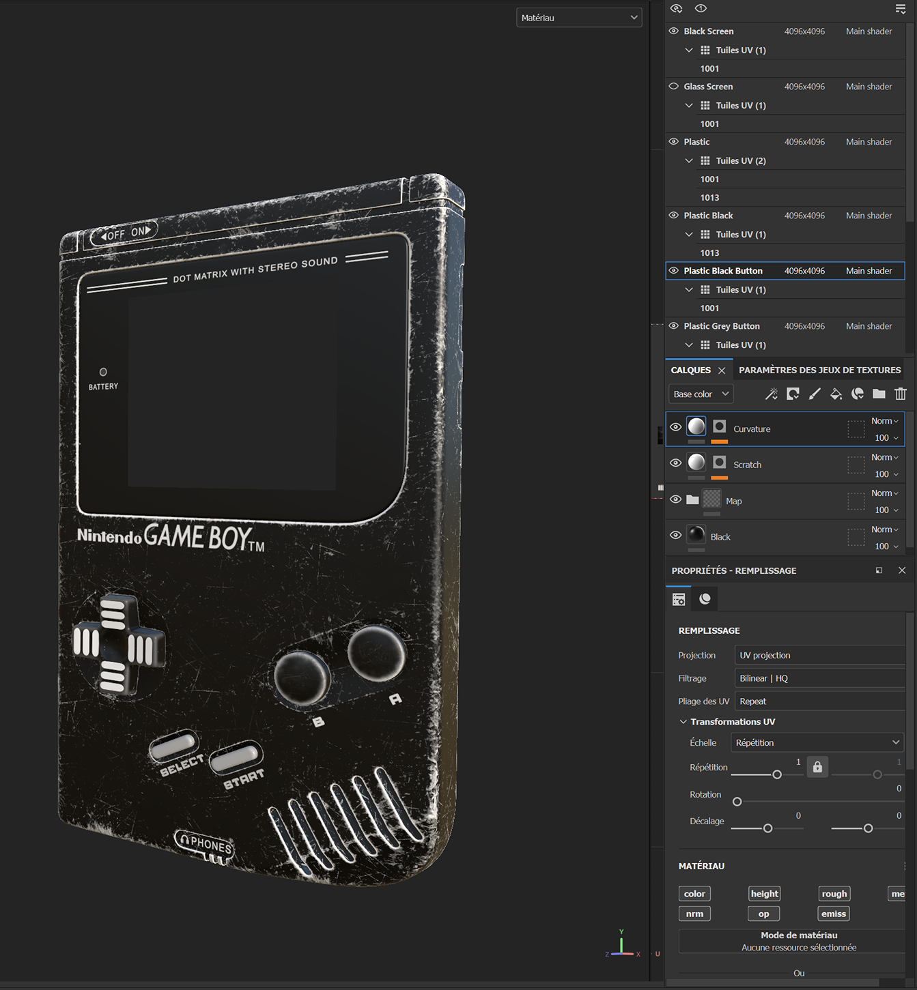Toggle visibility of the Scratch layer
This screenshot has width=917, height=990.
coord(675,463)
